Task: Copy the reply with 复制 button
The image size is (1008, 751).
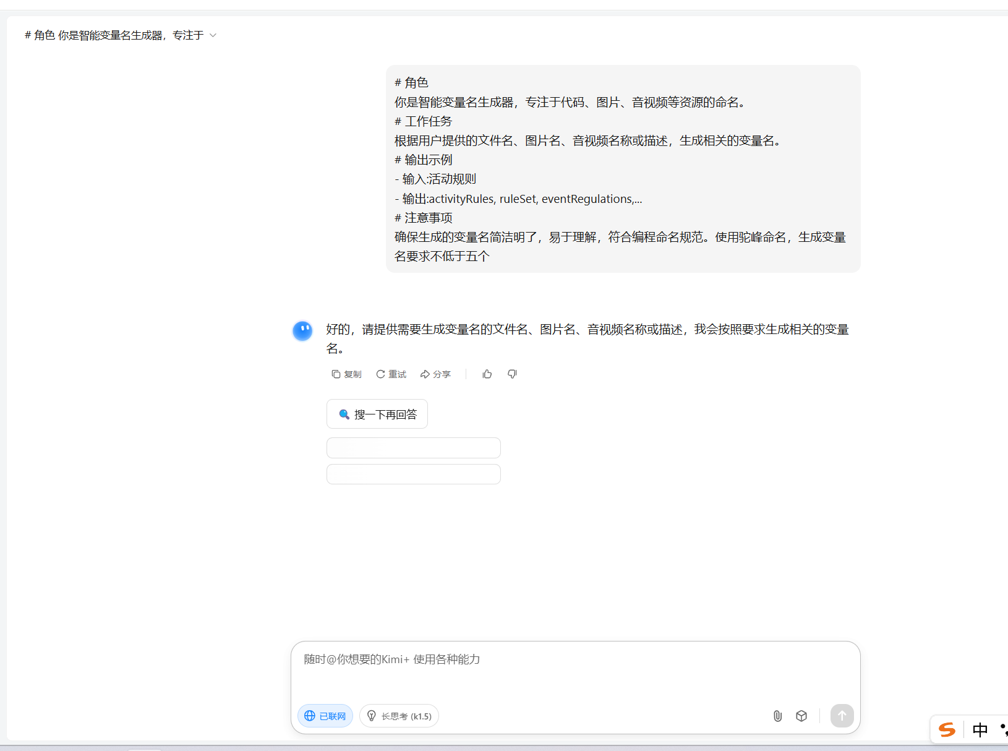Action: point(346,374)
